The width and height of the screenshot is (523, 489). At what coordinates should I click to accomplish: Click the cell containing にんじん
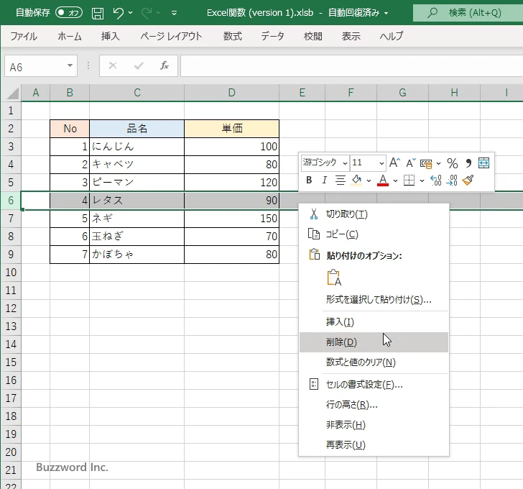tap(136, 147)
